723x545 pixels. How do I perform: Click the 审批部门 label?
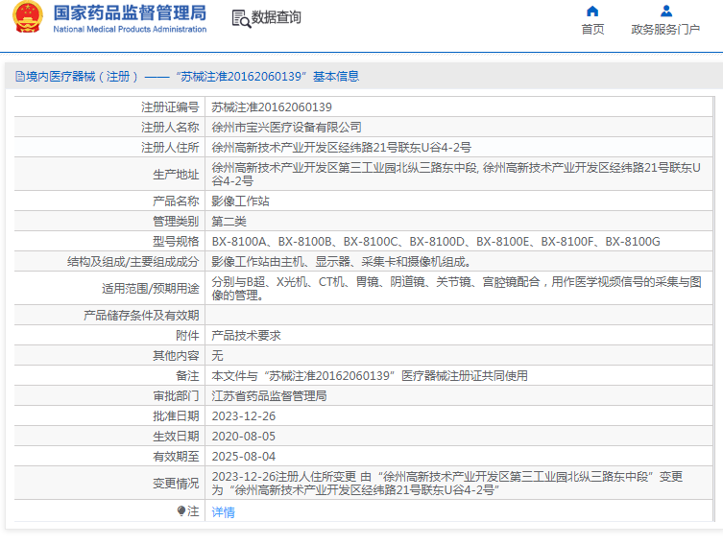tap(176, 396)
